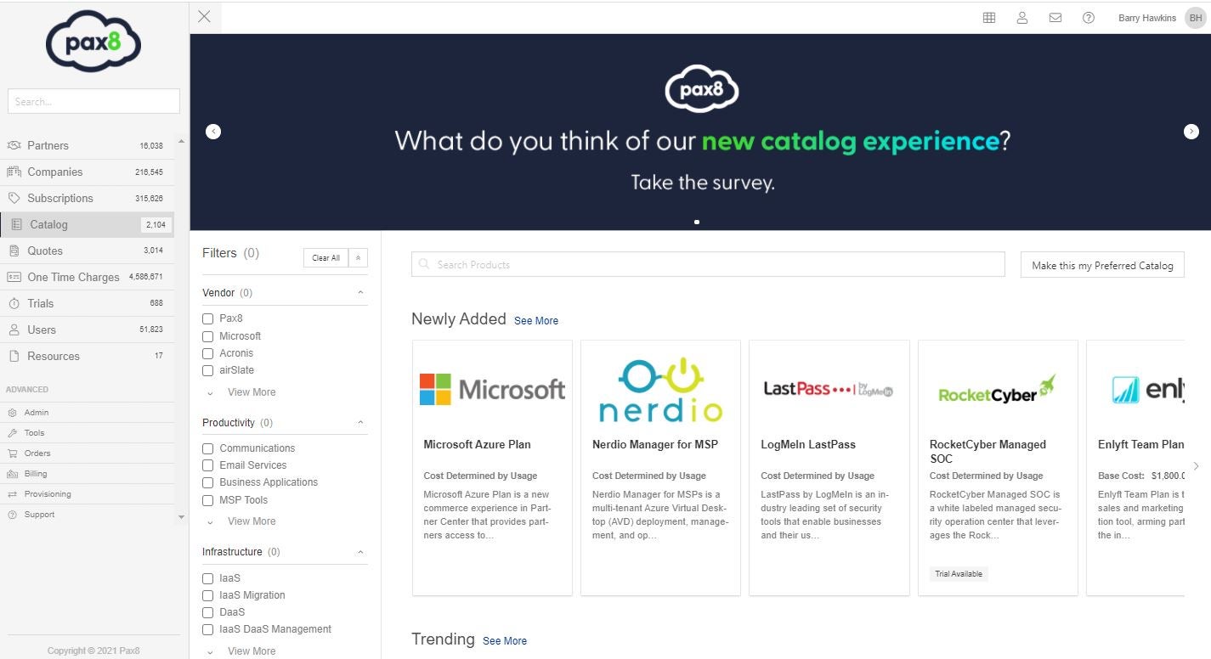
Task: Open the mail envelope icon in header
Action: 1055,18
